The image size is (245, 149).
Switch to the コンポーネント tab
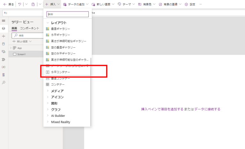coord(29,28)
